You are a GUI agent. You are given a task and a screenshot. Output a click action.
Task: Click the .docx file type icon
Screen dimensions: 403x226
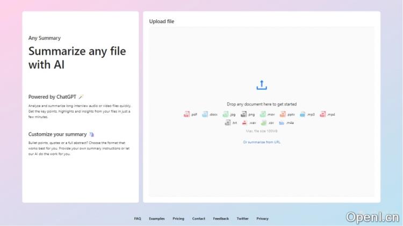[x=205, y=114]
